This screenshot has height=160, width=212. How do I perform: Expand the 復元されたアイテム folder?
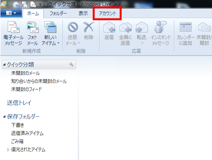[8, 150]
